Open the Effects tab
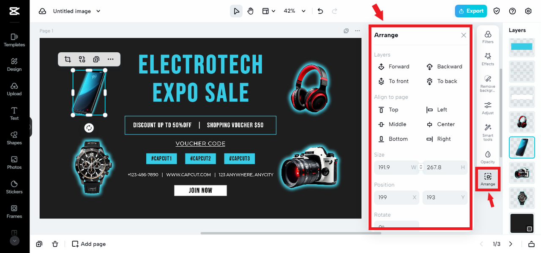 point(488,59)
